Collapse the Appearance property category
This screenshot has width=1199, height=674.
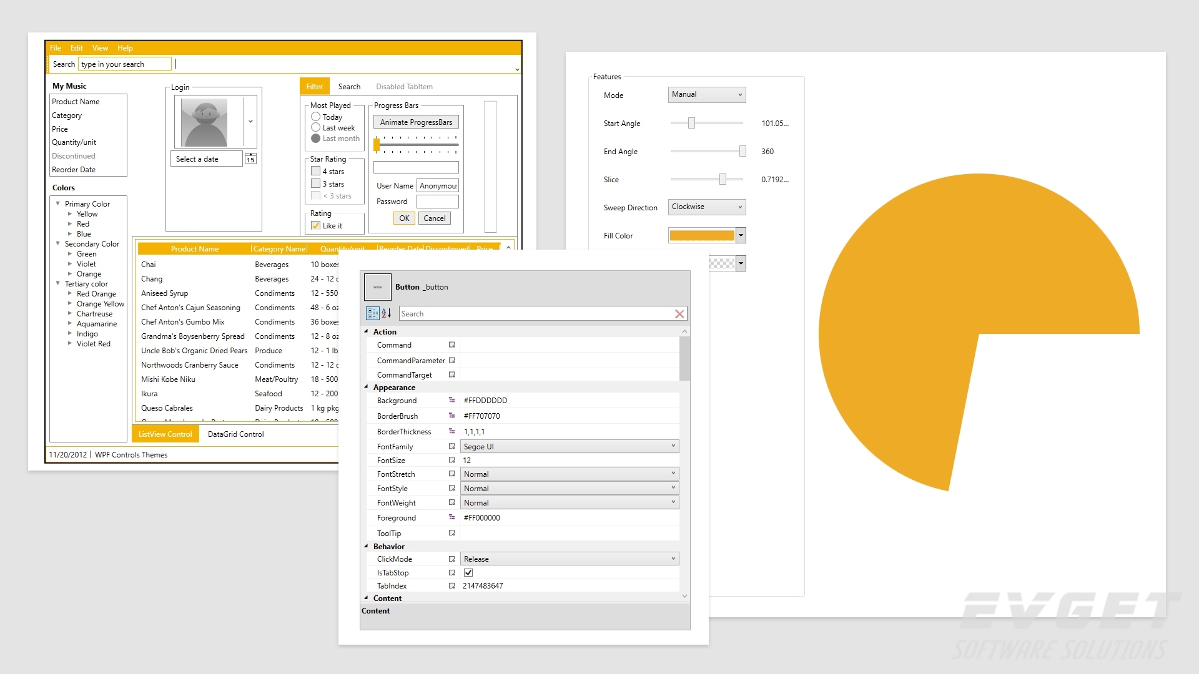click(367, 387)
